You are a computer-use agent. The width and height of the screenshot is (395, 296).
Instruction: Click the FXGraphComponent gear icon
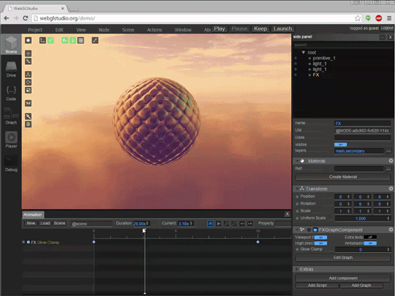(391, 229)
